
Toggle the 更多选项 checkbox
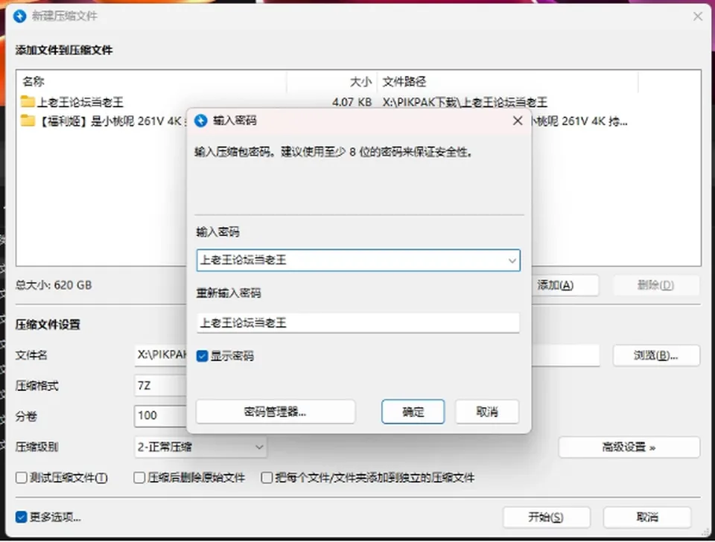click(22, 517)
